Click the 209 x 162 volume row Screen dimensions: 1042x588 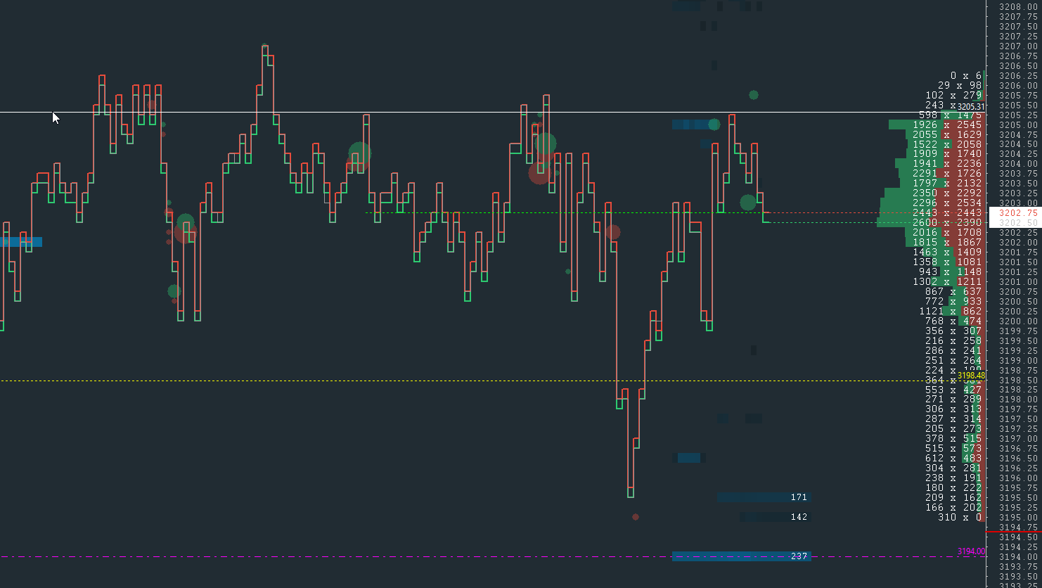coord(954,497)
